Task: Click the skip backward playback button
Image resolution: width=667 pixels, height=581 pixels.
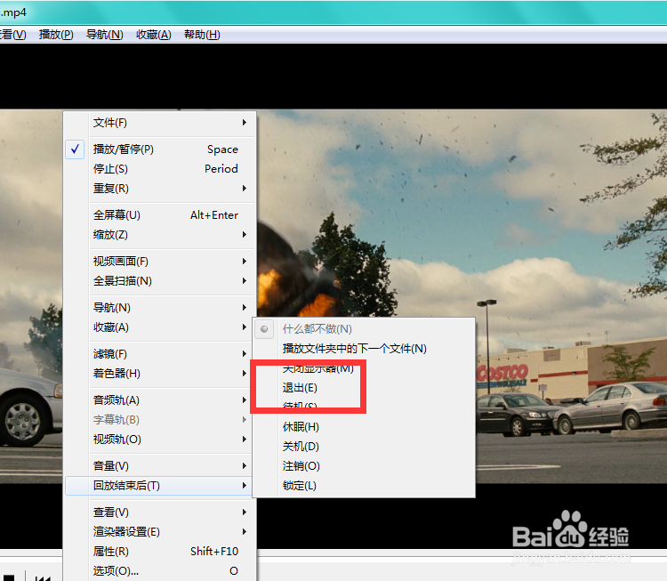Action: click(x=43, y=578)
